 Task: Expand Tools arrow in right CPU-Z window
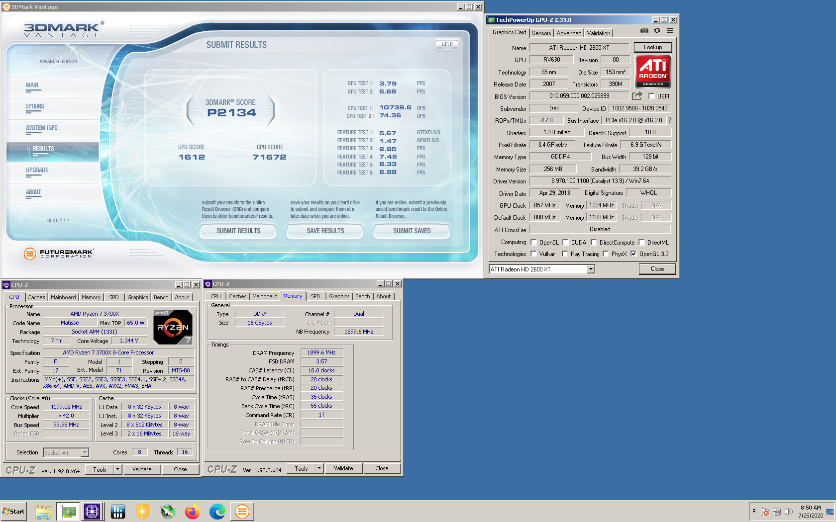pos(319,468)
